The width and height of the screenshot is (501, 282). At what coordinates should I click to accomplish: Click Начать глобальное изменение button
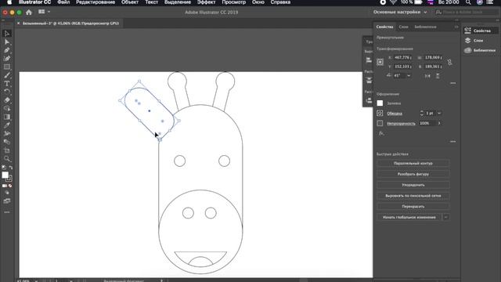[x=409, y=217]
